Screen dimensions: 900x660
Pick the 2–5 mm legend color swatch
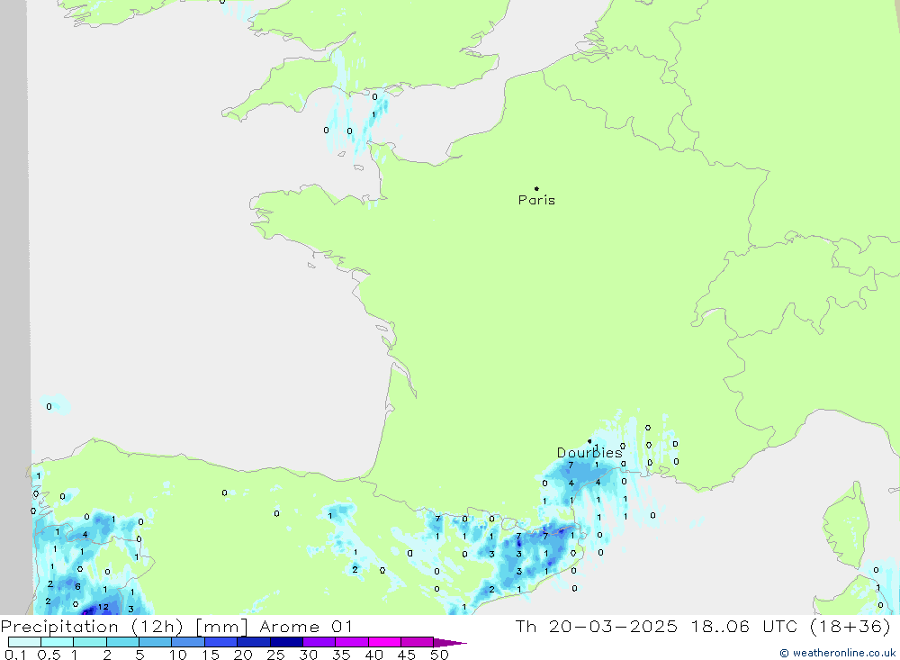[122, 642]
